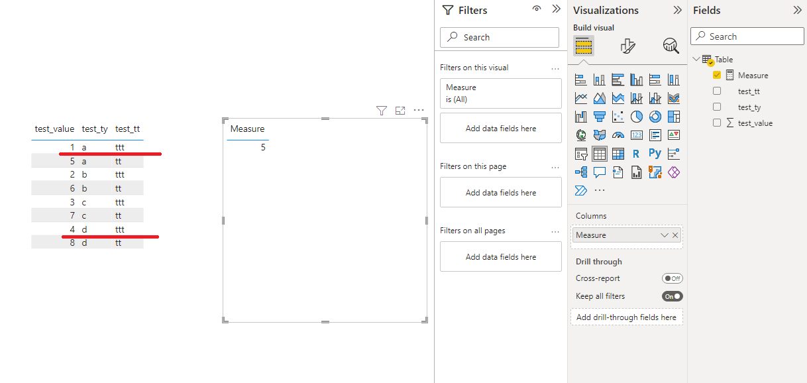This screenshot has width=807, height=383.
Task: Toggle Keep all filters switch
Action: pyautogui.click(x=672, y=296)
